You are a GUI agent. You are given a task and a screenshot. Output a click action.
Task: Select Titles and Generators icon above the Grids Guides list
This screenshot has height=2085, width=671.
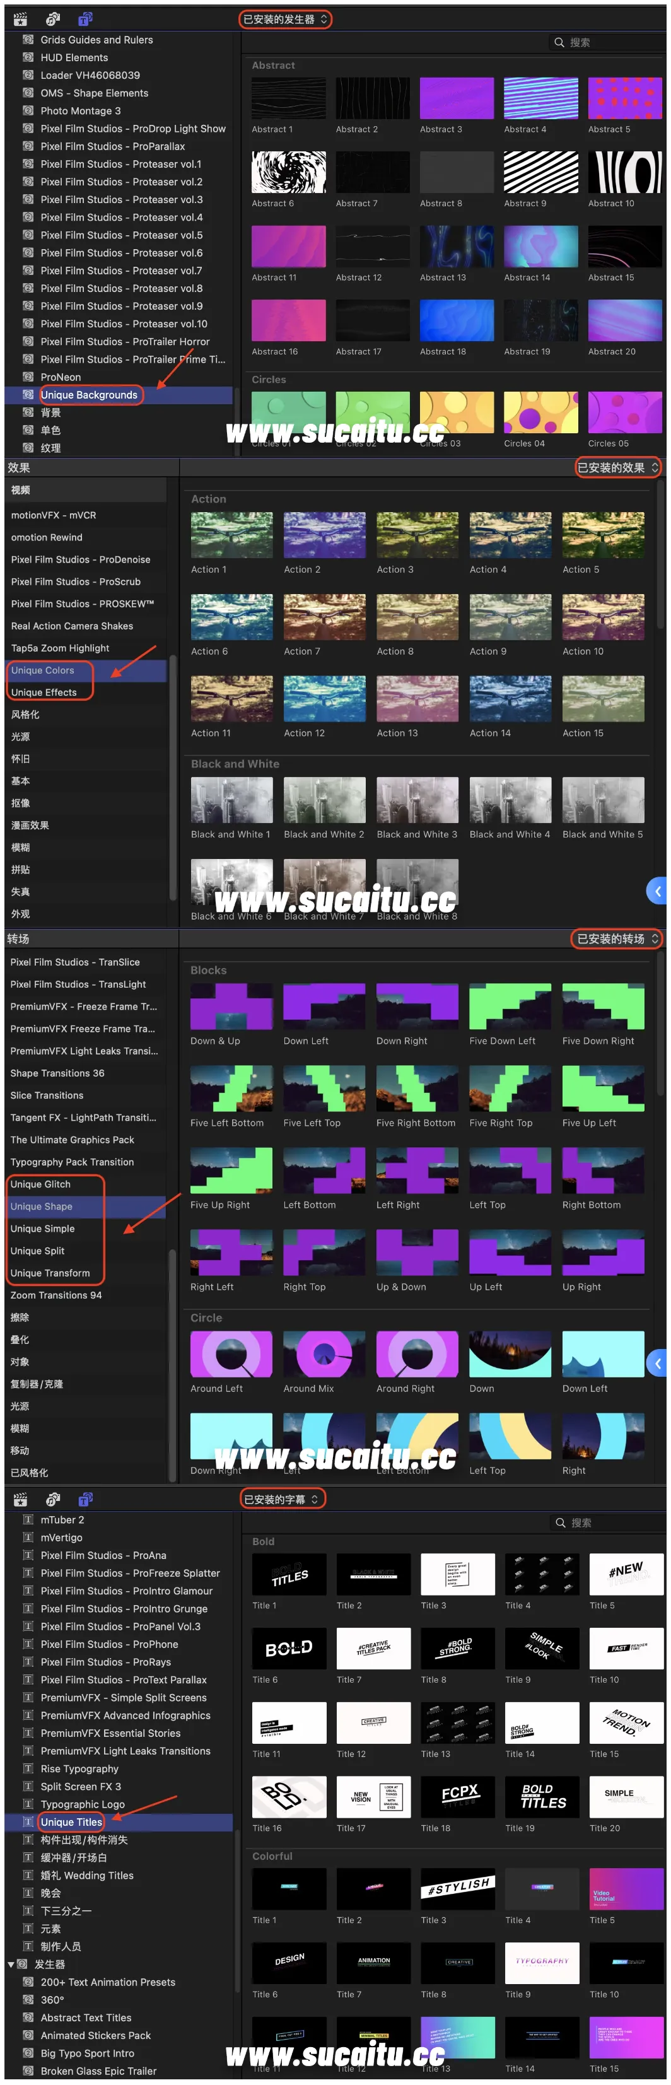point(85,19)
